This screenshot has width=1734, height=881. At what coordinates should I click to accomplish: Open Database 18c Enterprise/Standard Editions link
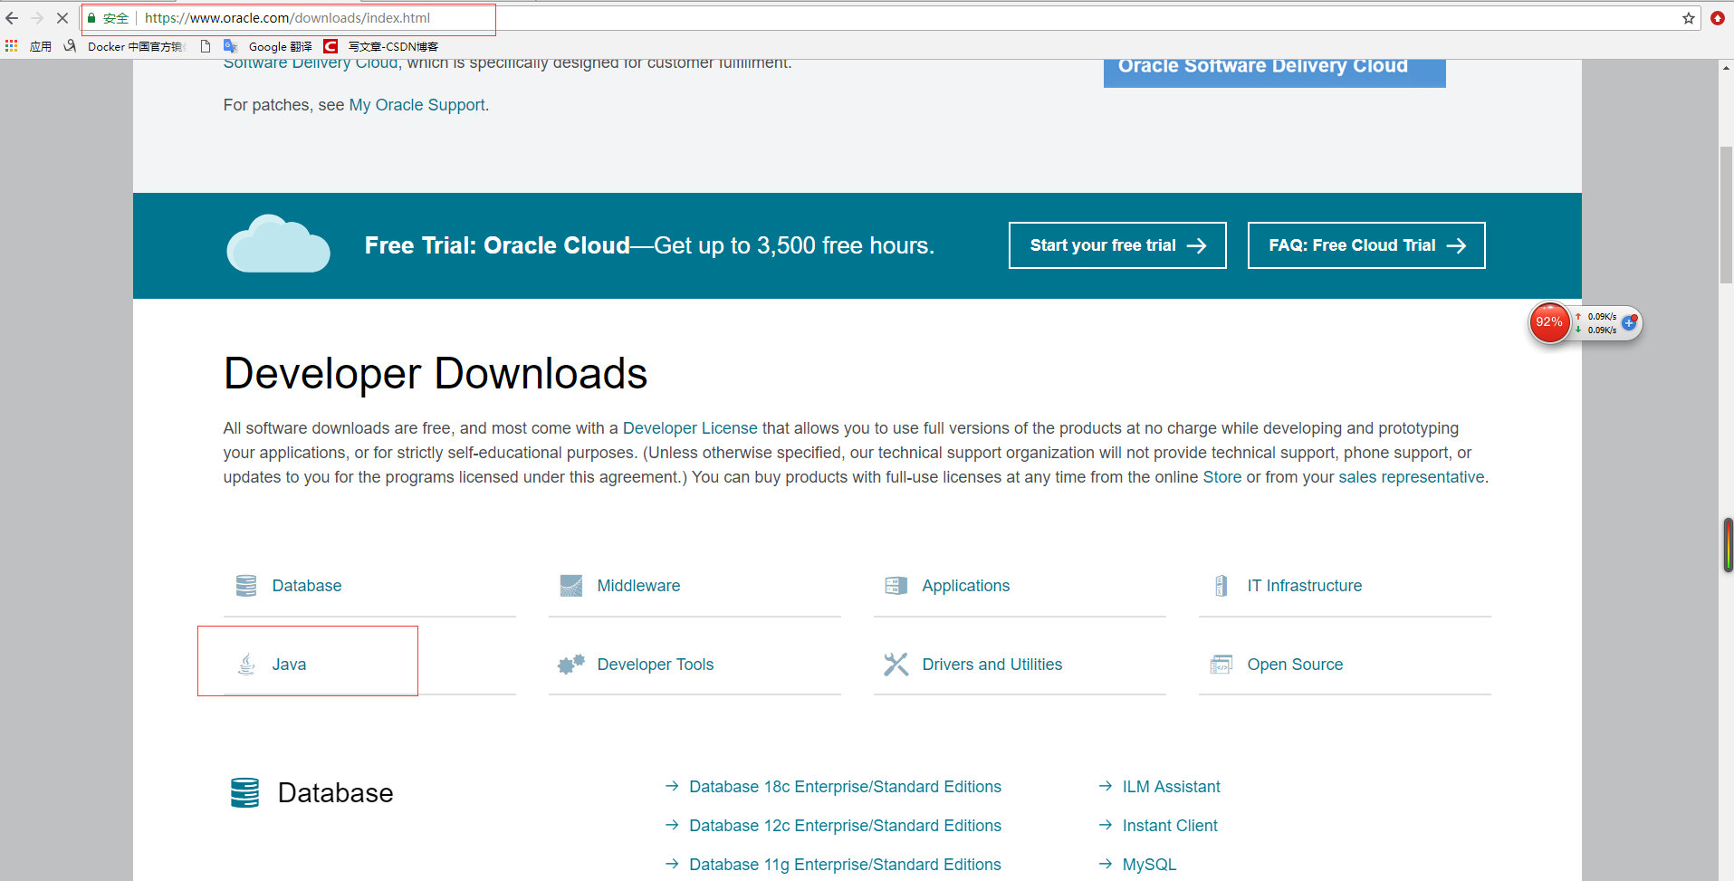click(845, 787)
